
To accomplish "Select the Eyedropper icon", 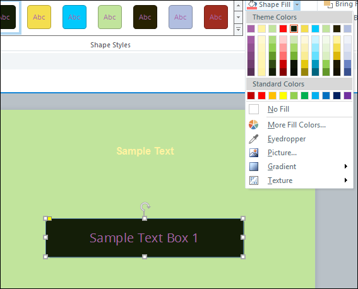I will 253,139.
